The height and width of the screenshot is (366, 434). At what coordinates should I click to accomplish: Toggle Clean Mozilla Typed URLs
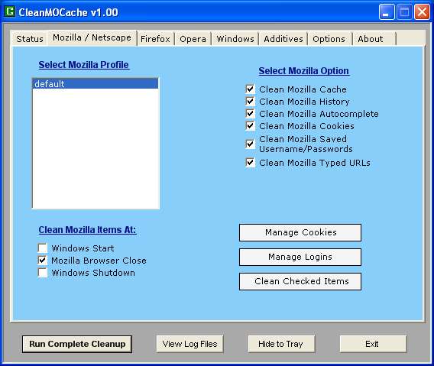250,163
